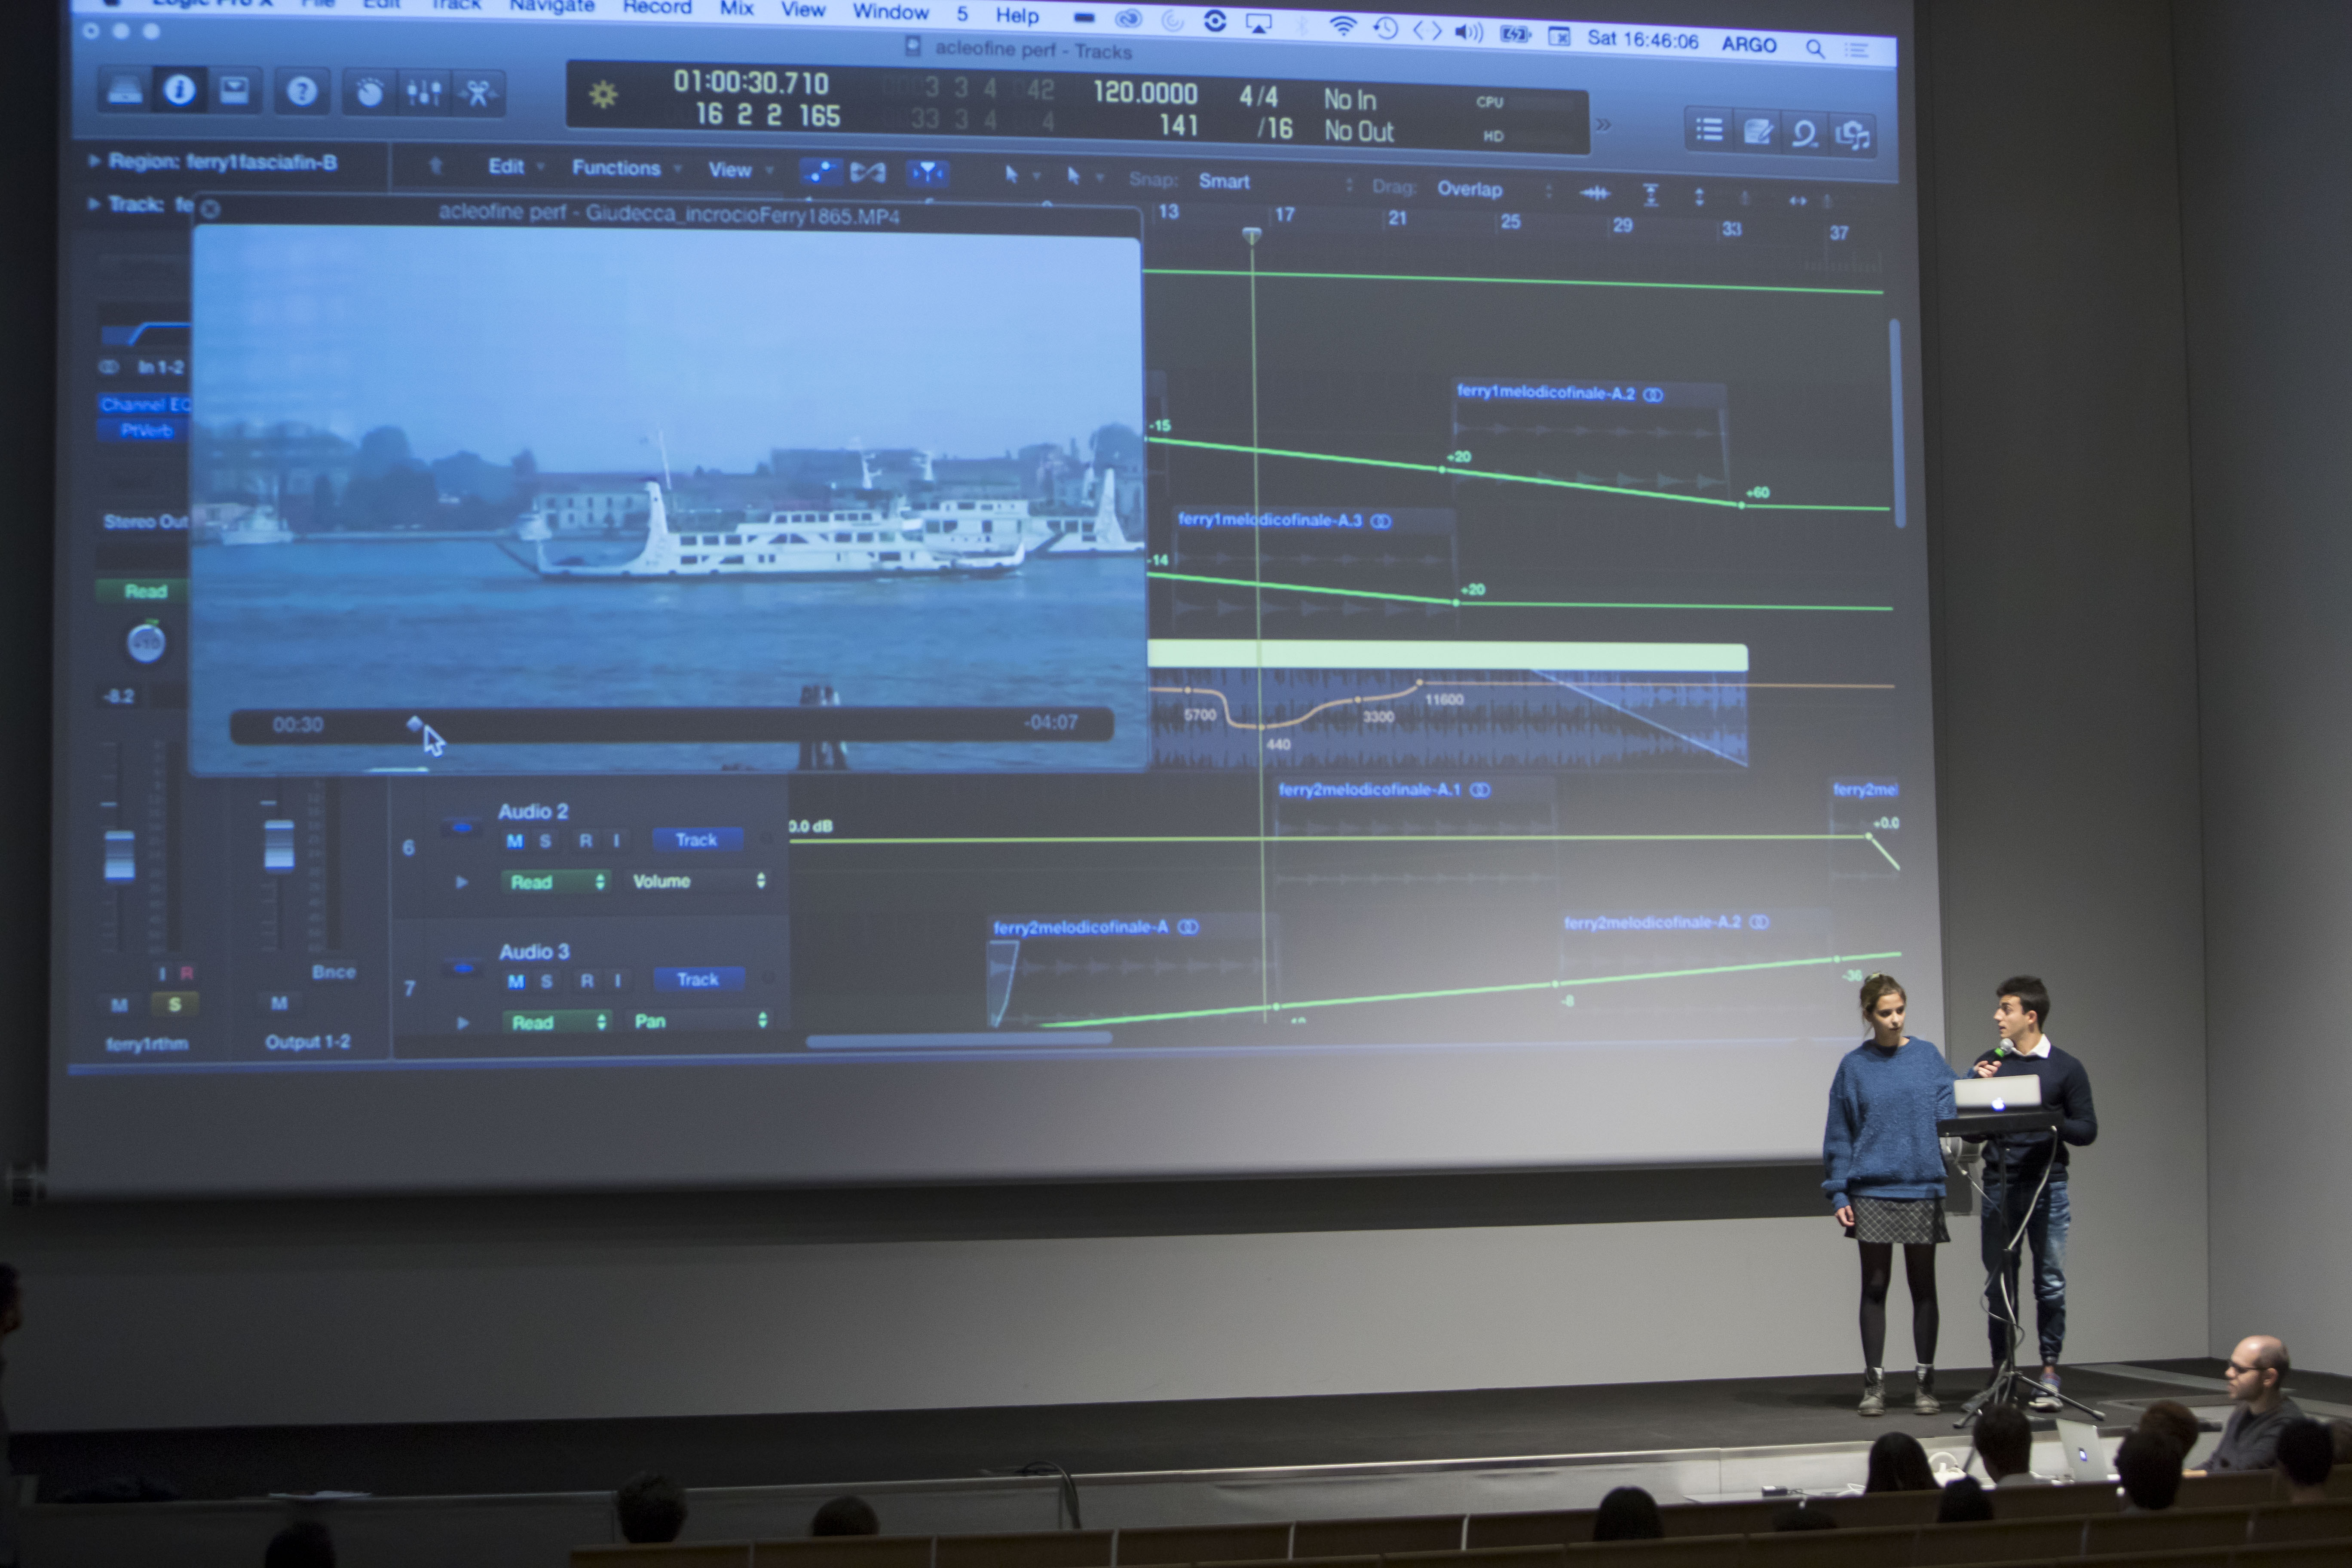Open the Mix menu
Screen dimensions: 2352x1568
tap(737, 8)
